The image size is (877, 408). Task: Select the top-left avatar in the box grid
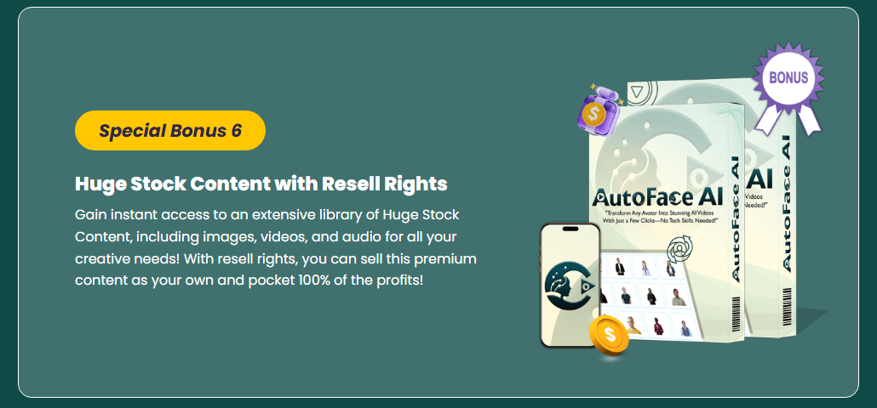point(620,268)
